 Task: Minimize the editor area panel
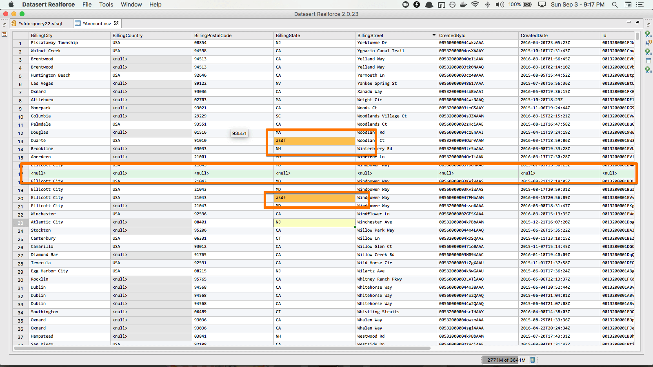click(x=629, y=22)
